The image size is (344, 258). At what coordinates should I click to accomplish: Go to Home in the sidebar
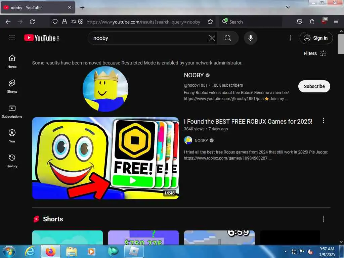(x=12, y=61)
